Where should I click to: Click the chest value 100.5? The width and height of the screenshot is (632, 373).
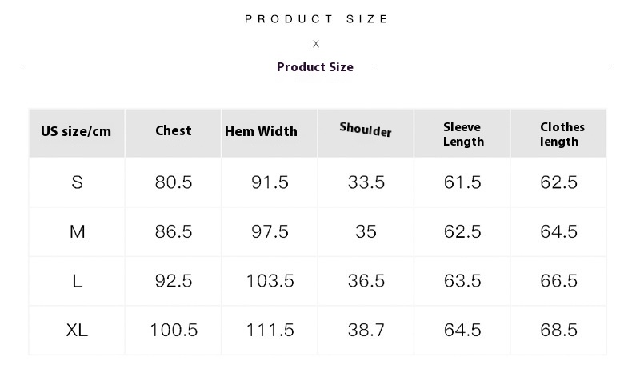pos(174,331)
